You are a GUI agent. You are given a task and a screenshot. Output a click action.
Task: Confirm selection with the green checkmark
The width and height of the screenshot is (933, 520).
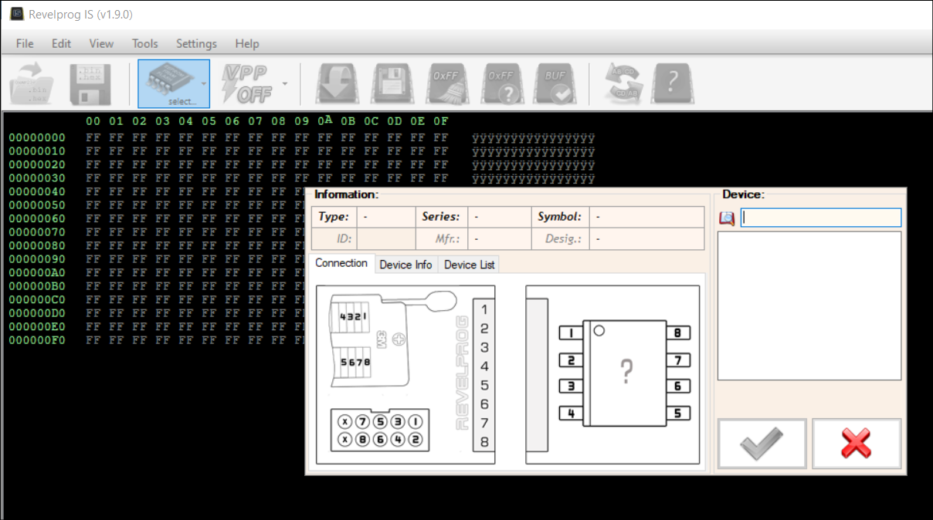(762, 444)
